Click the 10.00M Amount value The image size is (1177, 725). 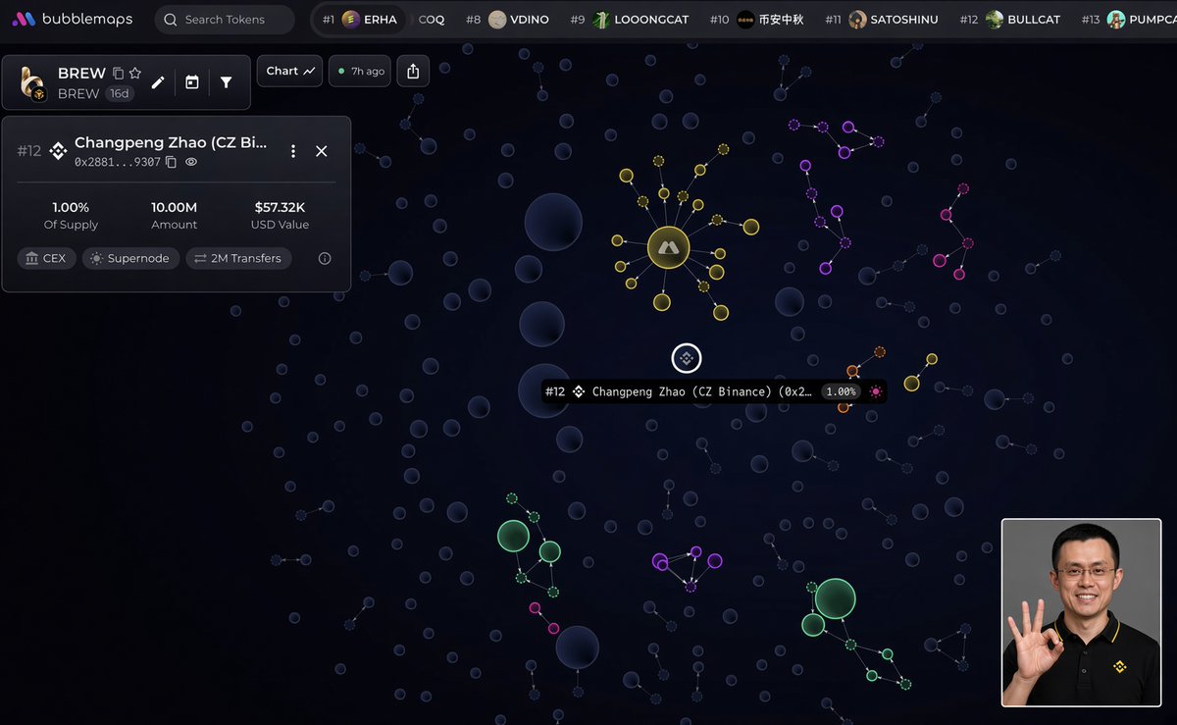174,207
